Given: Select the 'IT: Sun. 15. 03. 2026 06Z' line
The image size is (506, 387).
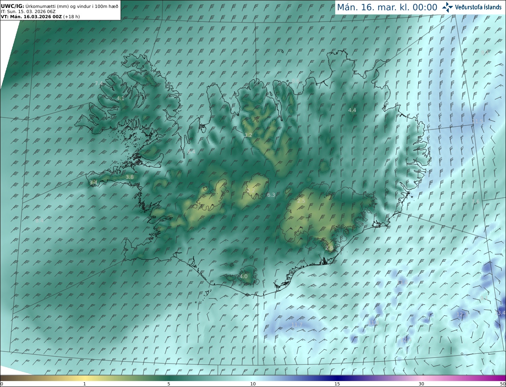Looking at the screenshot, I should [28, 12].
